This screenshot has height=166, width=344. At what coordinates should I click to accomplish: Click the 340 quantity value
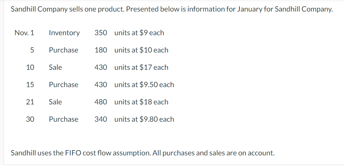(x=101, y=119)
